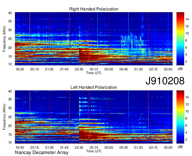Screen dimensions: 192x156
Task: Click the Left Handed Polarization spectrogram
Action: click(94, 117)
